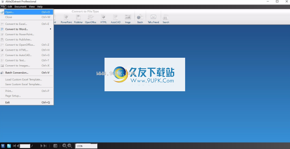
Task: Choose Print... in the File menu
Action: pyautogui.click(x=27, y=91)
